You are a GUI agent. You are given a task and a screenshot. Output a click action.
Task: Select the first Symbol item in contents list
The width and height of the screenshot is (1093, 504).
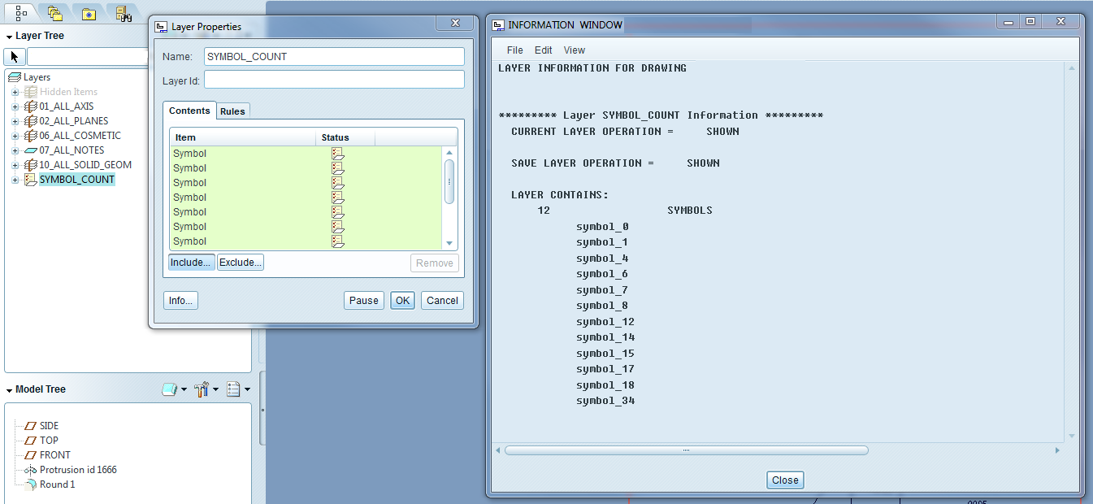pos(189,154)
